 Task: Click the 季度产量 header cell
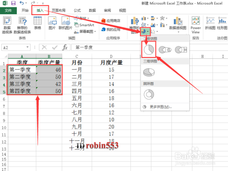pos(49,62)
